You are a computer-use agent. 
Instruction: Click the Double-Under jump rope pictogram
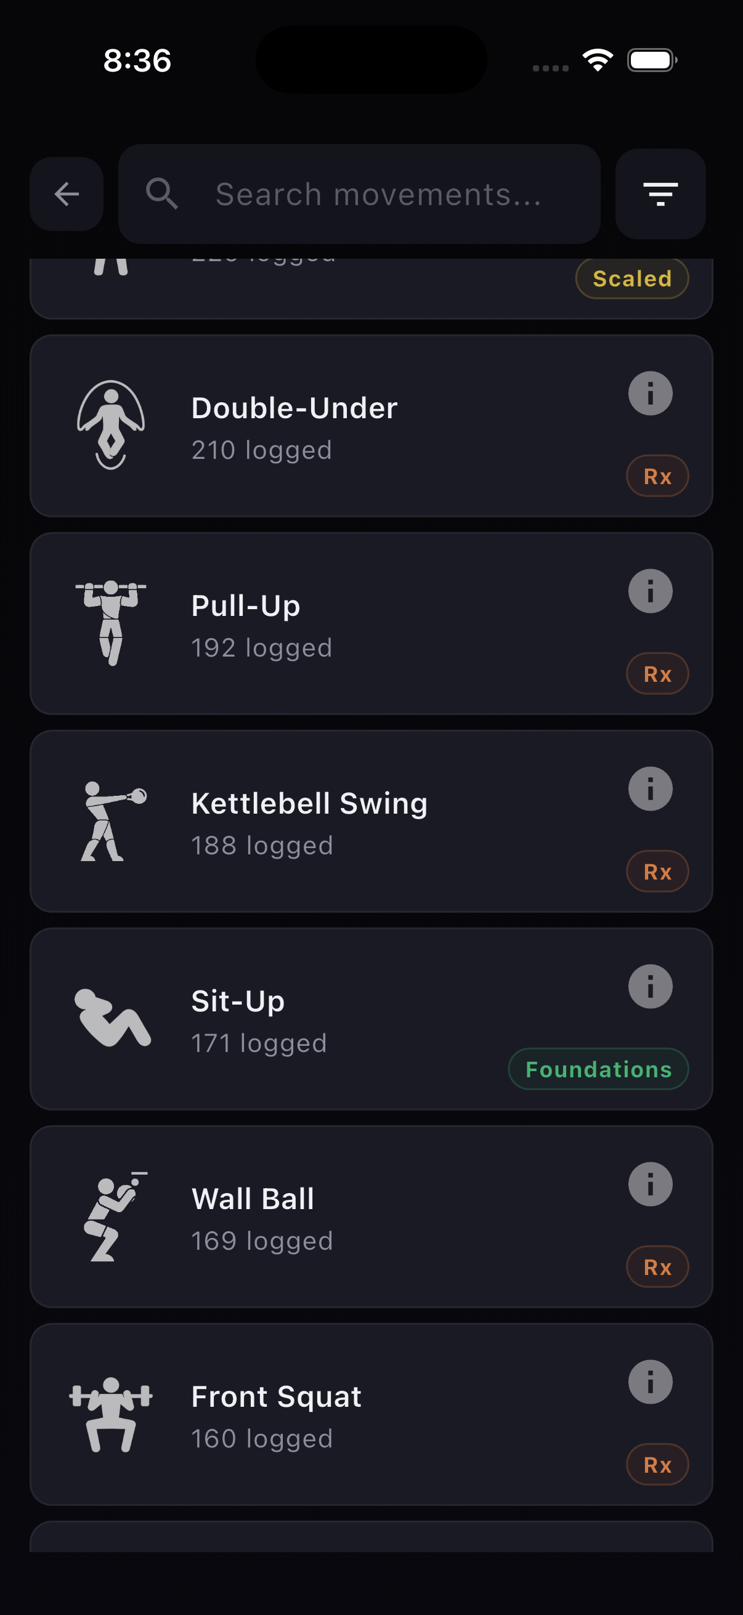click(x=111, y=425)
